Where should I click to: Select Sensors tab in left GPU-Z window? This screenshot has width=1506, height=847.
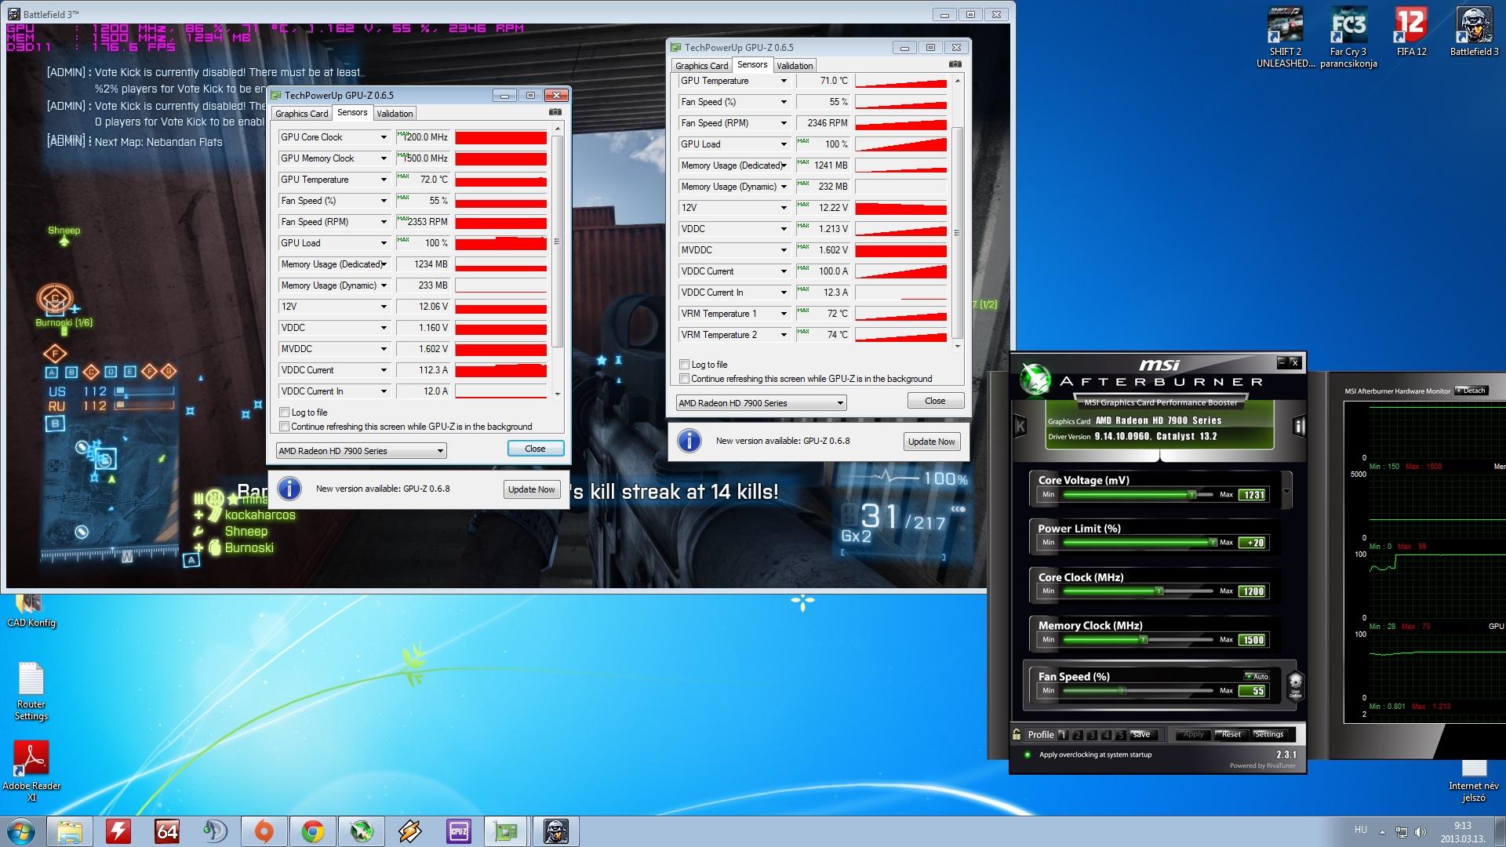[352, 113]
